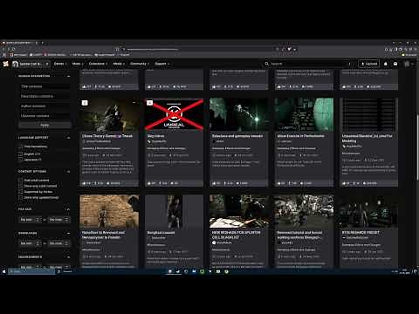Click the Task View icon on taskbar
The width and height of the screenshot is (419, 314).
59,271
